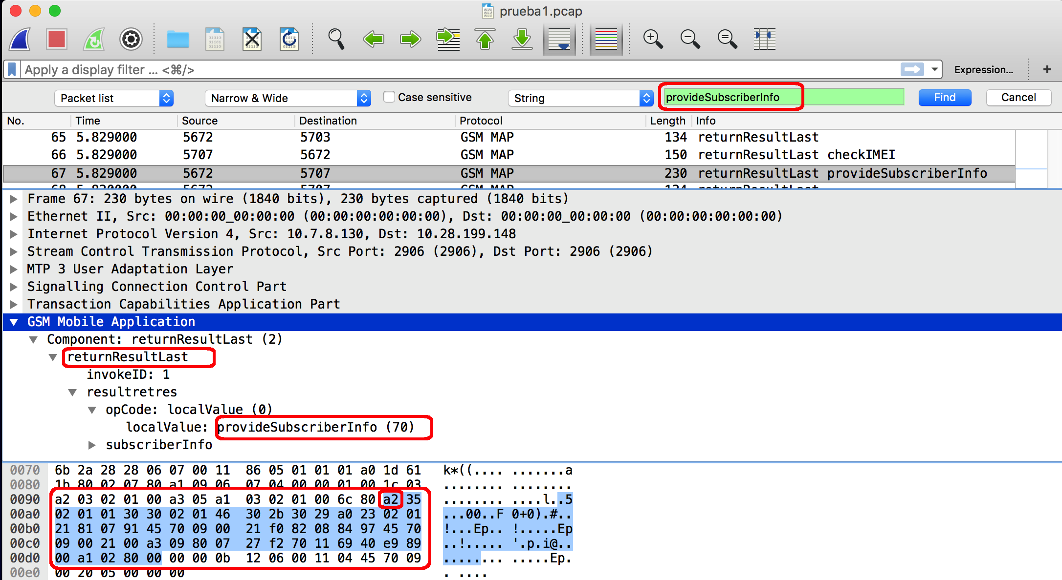
Task: Expand Signalling Connection Control Part
Action: 14,287
